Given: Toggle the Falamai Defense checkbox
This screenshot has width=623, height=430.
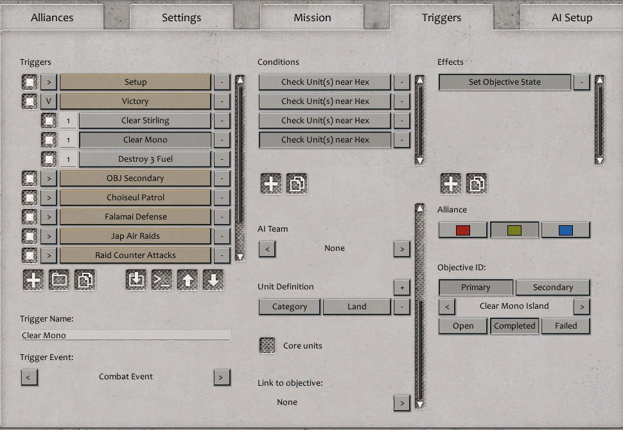Looking at the screenshot, I should point(30,217).
